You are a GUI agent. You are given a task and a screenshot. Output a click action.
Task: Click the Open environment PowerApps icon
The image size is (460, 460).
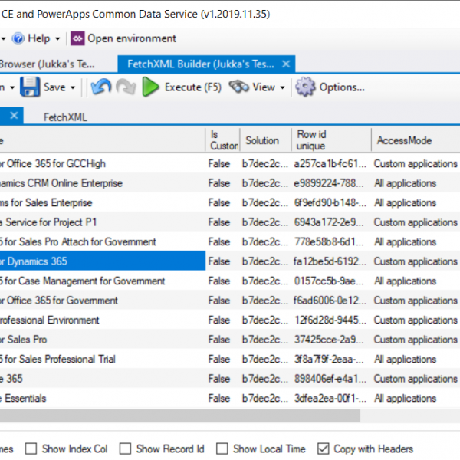tap(77, 38)
